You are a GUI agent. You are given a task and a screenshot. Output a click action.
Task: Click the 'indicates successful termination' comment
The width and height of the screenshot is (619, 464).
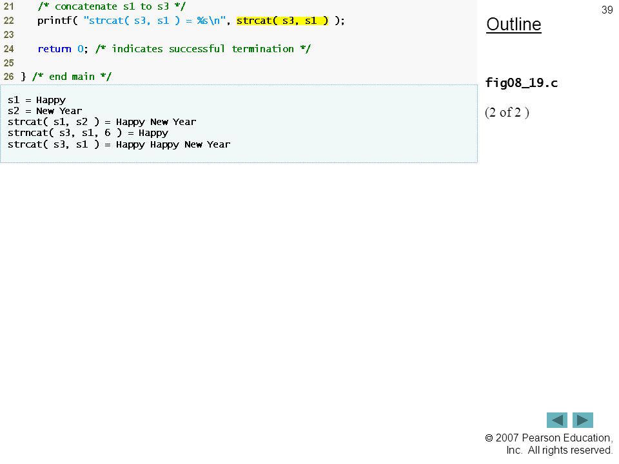tap(203, 49)
